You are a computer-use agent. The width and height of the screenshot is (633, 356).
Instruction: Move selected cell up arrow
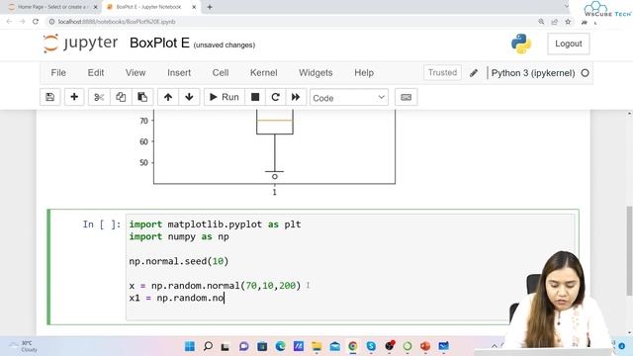[168, 97]
